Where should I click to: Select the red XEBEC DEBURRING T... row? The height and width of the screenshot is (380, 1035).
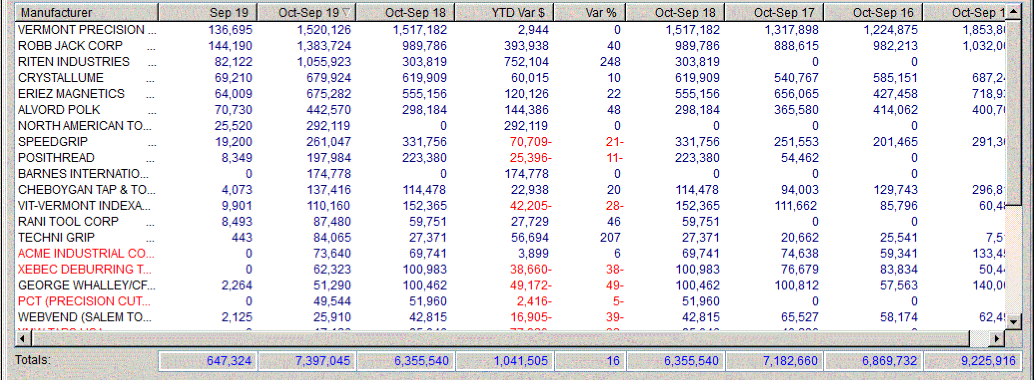pyautogui.click(x=510, y=269)
